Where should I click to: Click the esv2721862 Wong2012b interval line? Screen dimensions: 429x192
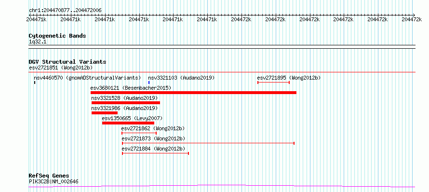(x=139, y=133)
